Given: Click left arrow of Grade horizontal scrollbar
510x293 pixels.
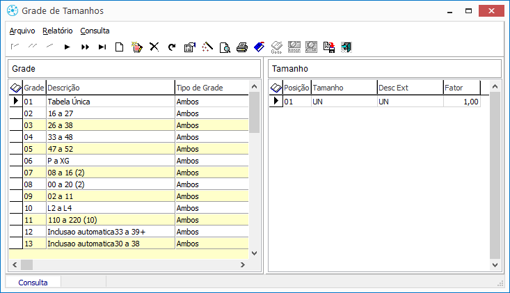Looking at the screenshot, I should (15, 264).
